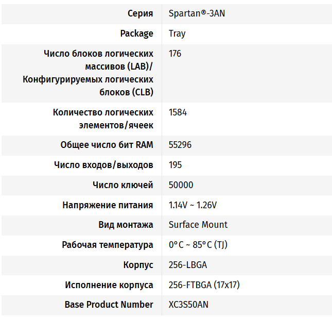Image resolution: width=332 pixels, height=317 pixels.
Task: Click the 256-LBGA package case value
Action: pyautogui.click(x=188, y=265)
